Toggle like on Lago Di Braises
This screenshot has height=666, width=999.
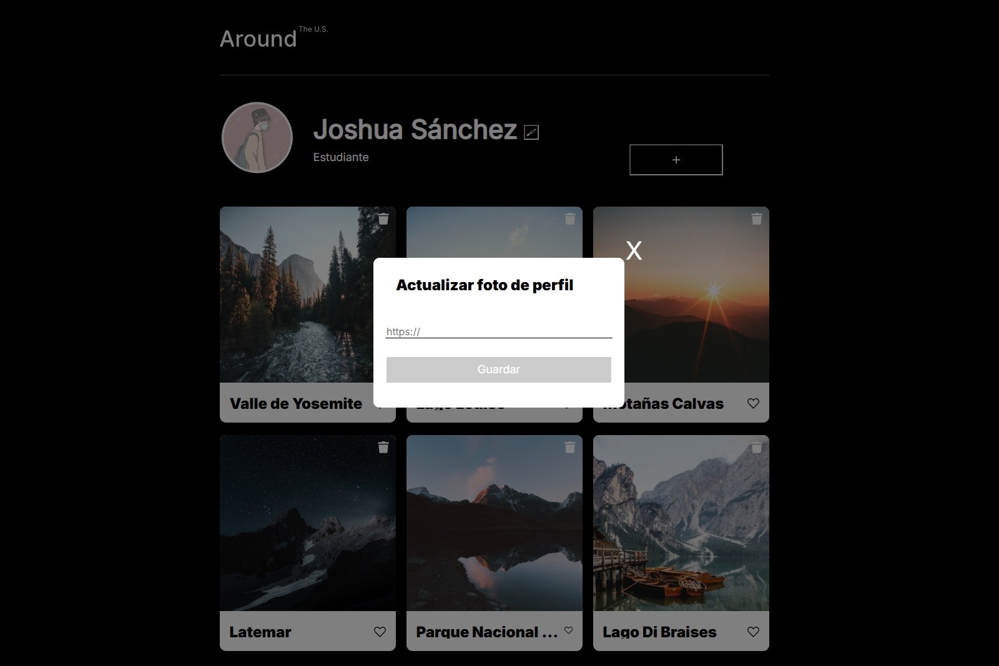pyautogui.click(x=753, y=632)
